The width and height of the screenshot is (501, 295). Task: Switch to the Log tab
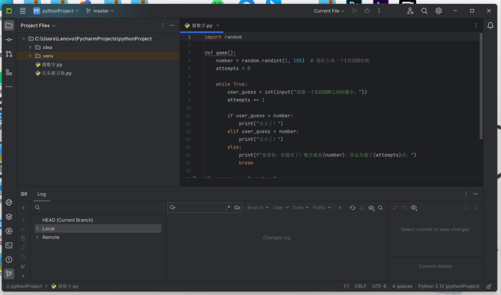click(42, 194)
